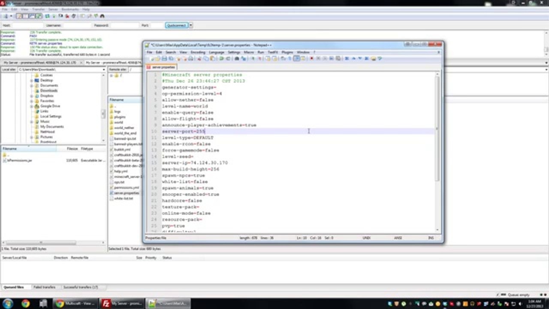Click the Paste icon in Notepad++ toolbar
549x309 pixels.
tap(212, 58)
